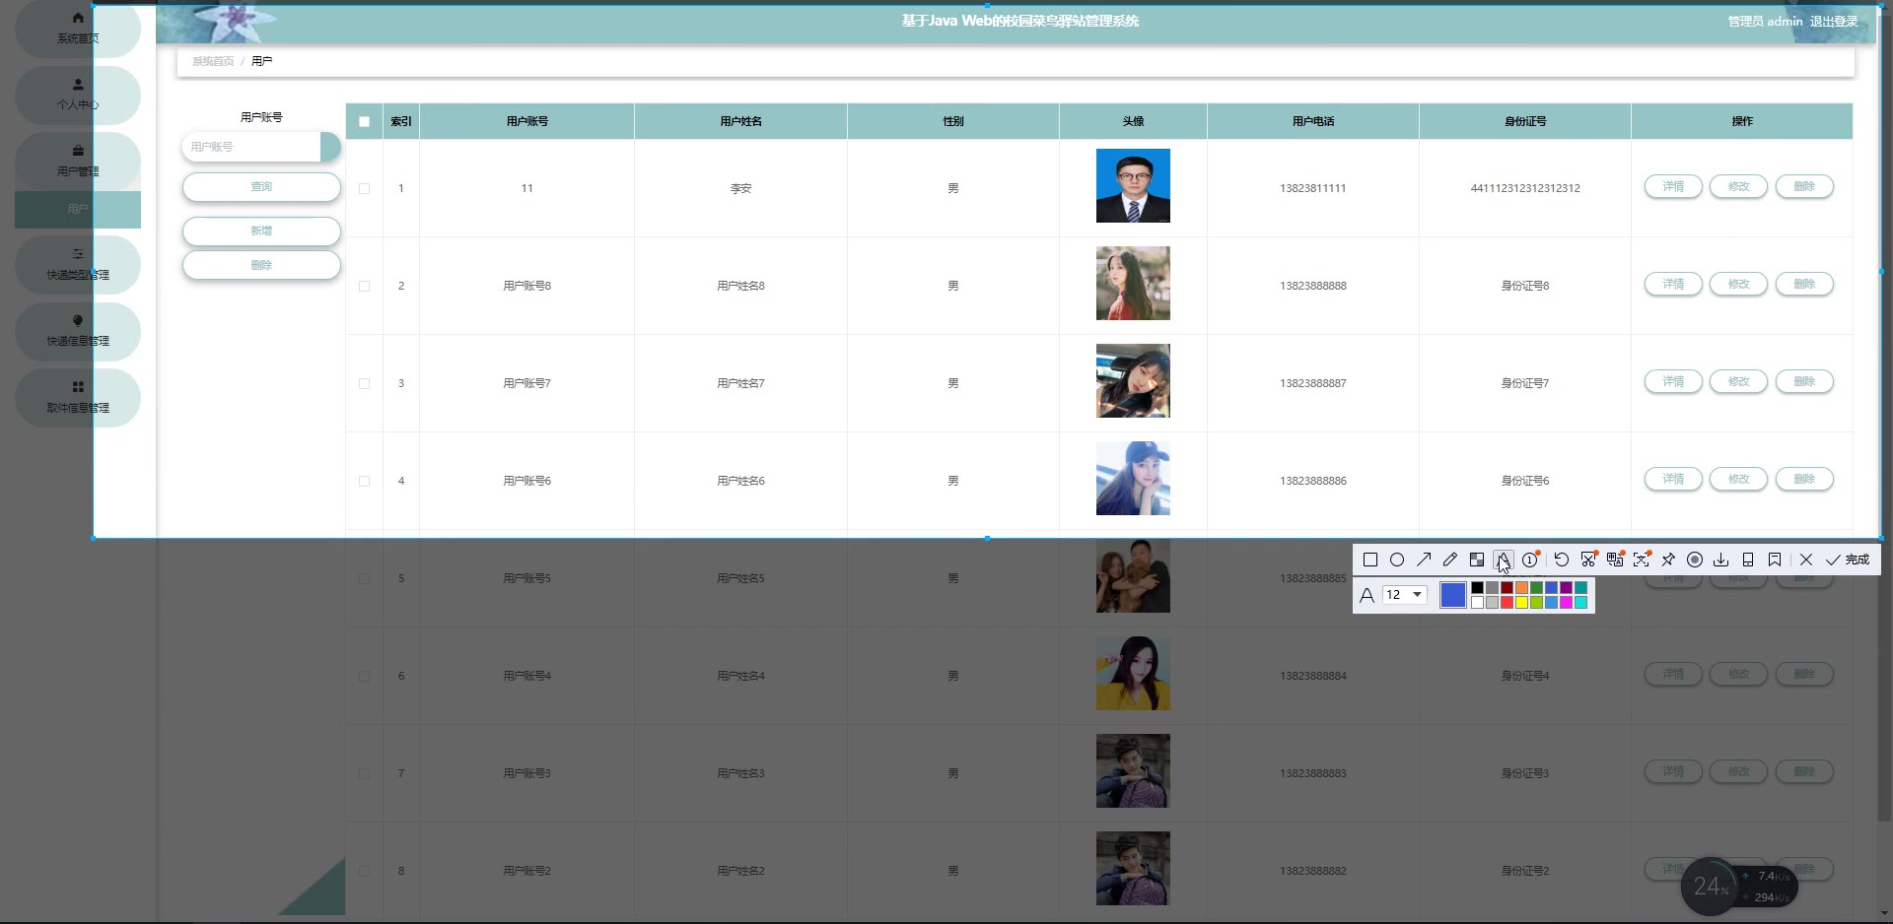This screenshot has width=1893, height=924.
Task: Select the rectangle annotation tool
Action: 1370,560
